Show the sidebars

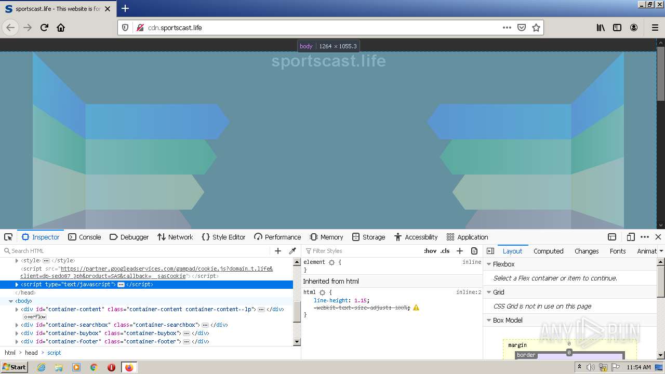pyautogui.click(x=617, y=28)
